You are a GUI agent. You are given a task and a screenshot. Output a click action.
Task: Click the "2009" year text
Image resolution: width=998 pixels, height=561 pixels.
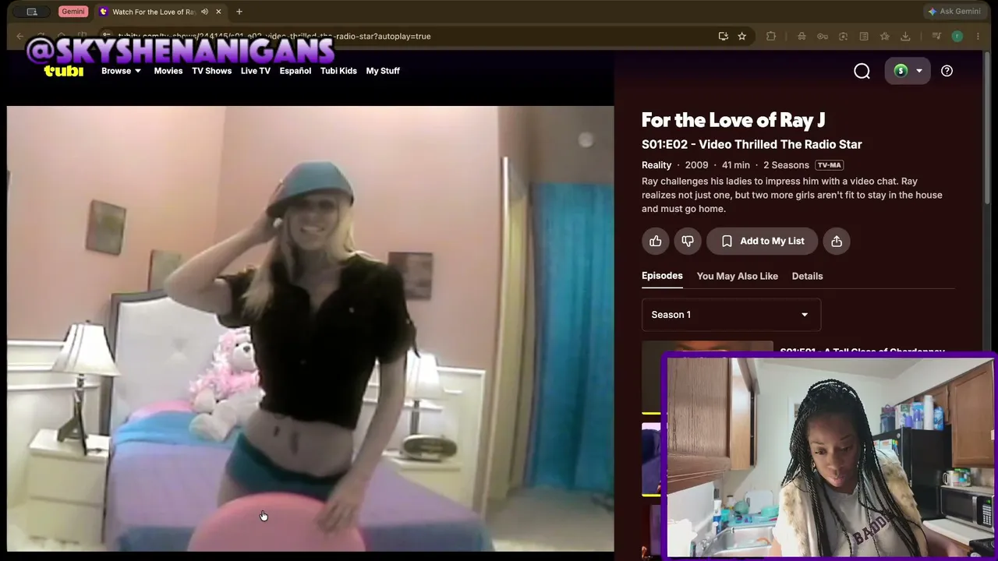coord(696,165)
